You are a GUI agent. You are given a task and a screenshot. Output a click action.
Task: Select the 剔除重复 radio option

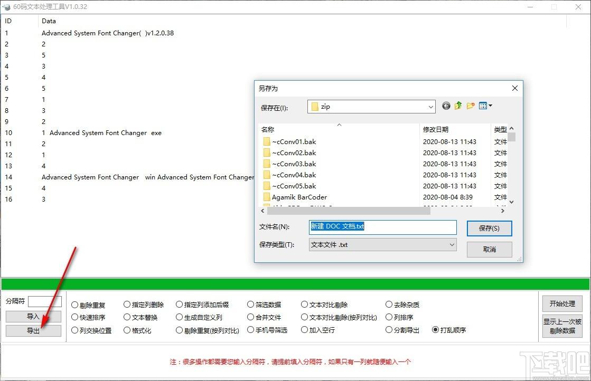coord(74,304)
